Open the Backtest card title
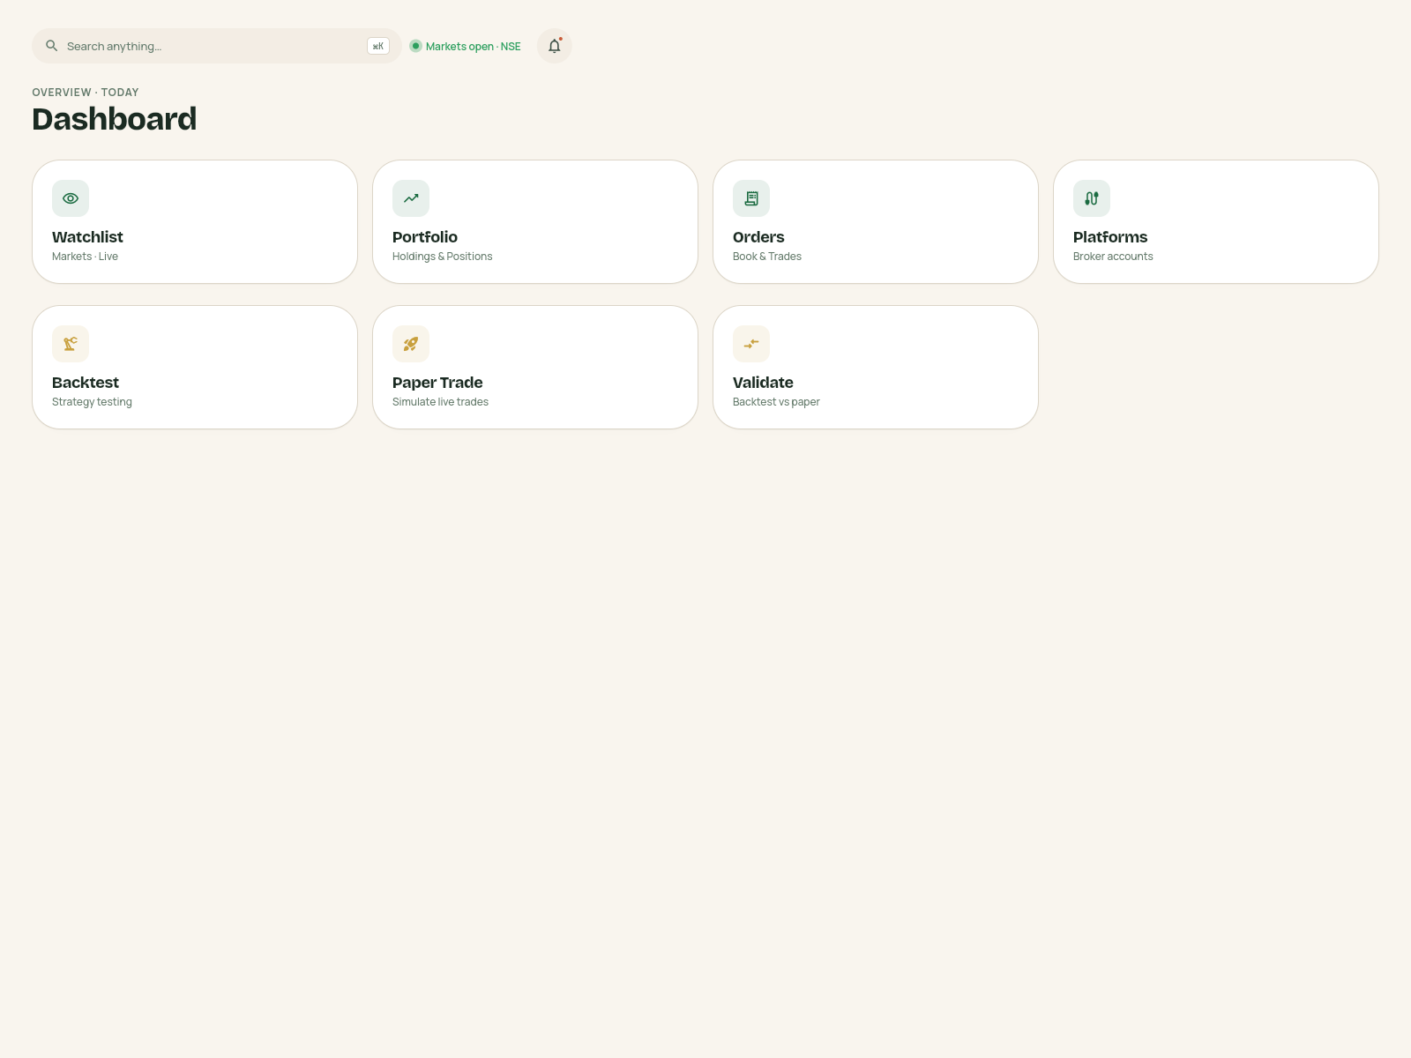Image resolution: width=1411 pixels, height=1058 pixels. (x=86, y=383)
